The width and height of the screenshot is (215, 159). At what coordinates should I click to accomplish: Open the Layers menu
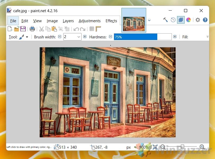pos(68,21)
